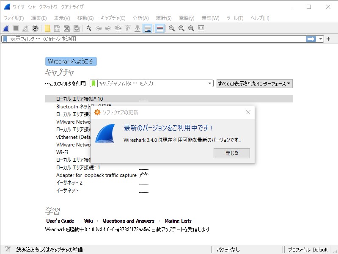Screen dimensions: 338x254
Task: Zoom in main window text
Action: [x=172, y=28]
